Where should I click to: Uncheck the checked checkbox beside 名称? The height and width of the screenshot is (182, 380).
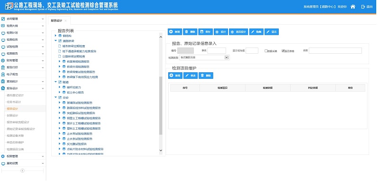[x=283, y=51]
